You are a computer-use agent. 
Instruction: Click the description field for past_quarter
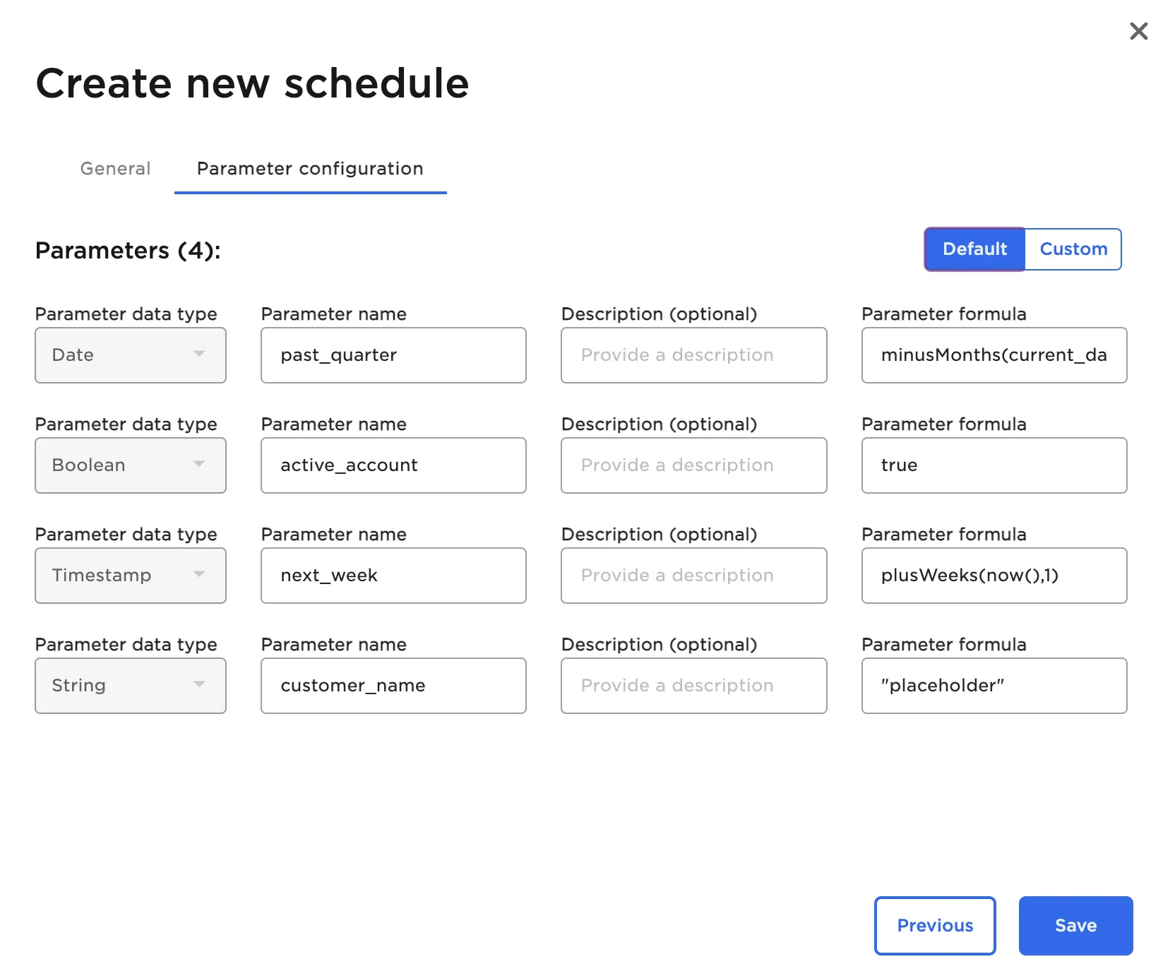(693, 355)
